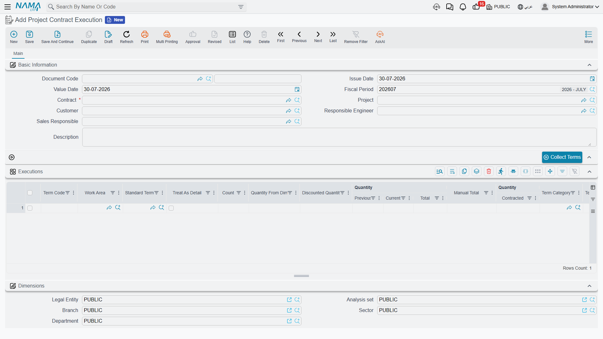The image size is (603, 339).
Task: Click the search icon in Executions toolbar
Action: (440, 171)
